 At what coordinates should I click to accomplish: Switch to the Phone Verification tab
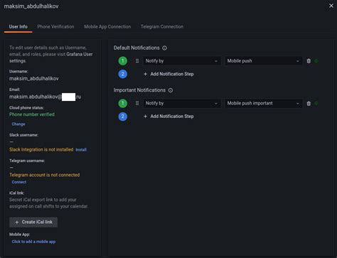click(55, 27)
